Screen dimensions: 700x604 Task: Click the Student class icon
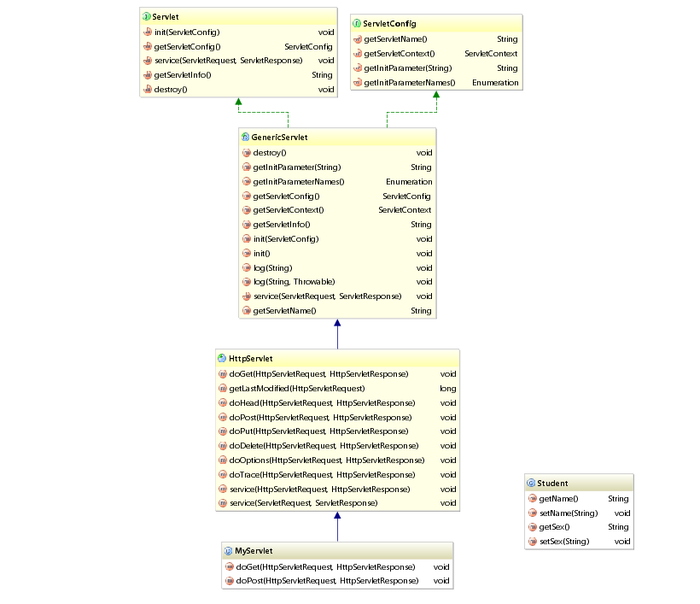click(x=531, y=482)
